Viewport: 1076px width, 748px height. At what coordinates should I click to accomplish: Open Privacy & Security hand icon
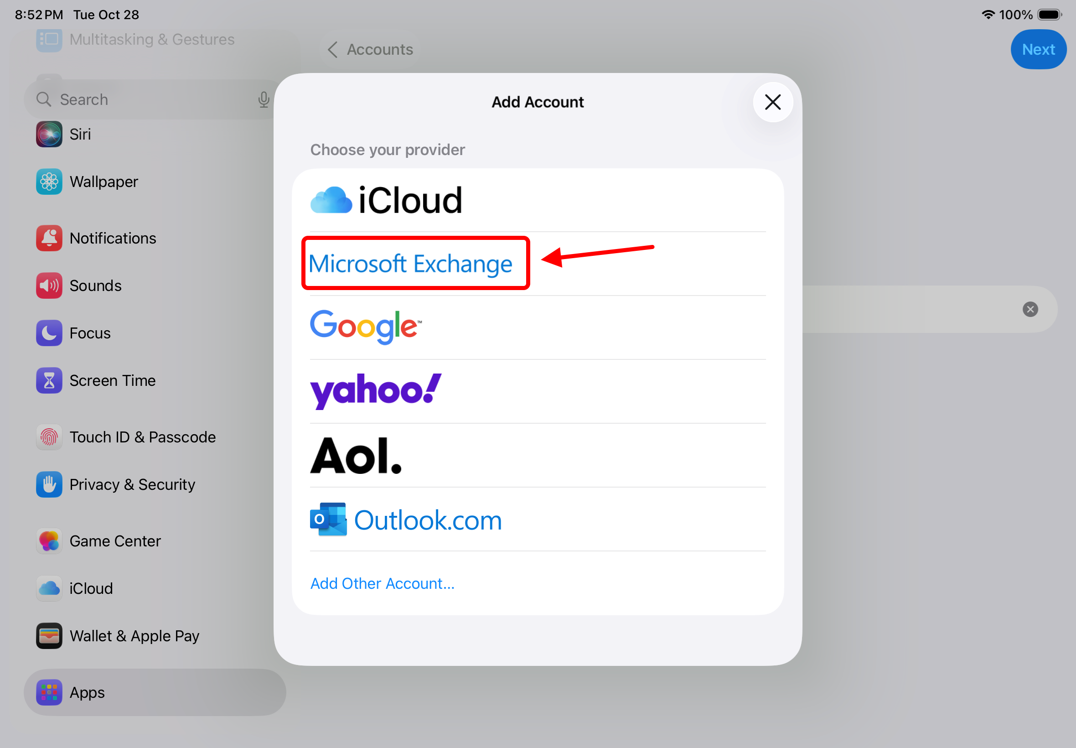coord(49,484)
